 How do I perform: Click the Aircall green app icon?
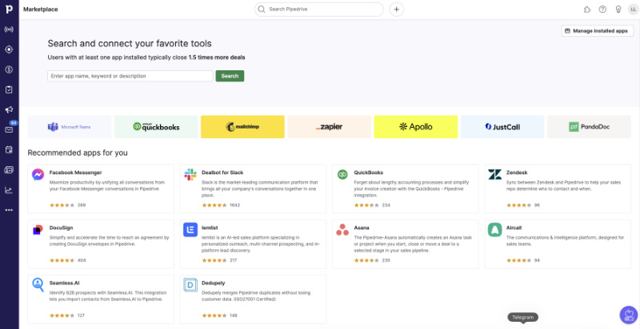(494, 230)
